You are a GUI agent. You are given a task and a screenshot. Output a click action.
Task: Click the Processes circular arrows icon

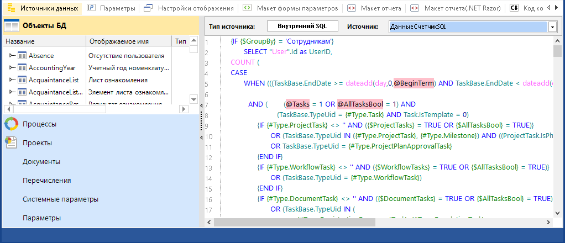tap(12, 124)
